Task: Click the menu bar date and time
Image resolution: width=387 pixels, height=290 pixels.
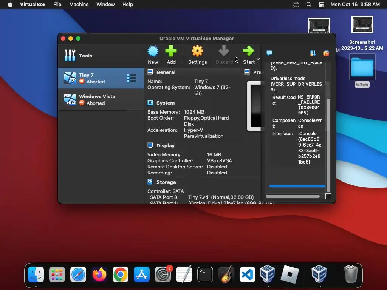Action: click(355, 5)
